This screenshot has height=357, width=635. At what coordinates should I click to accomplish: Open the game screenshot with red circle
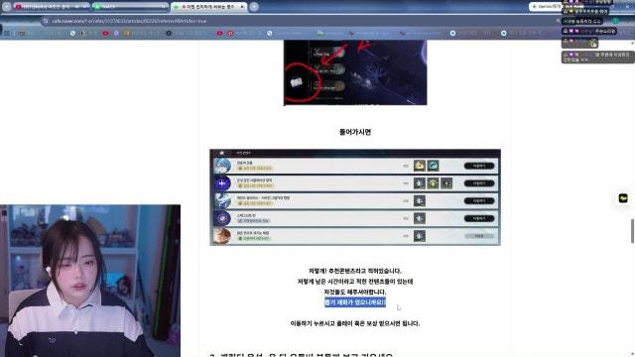point(355,72)
